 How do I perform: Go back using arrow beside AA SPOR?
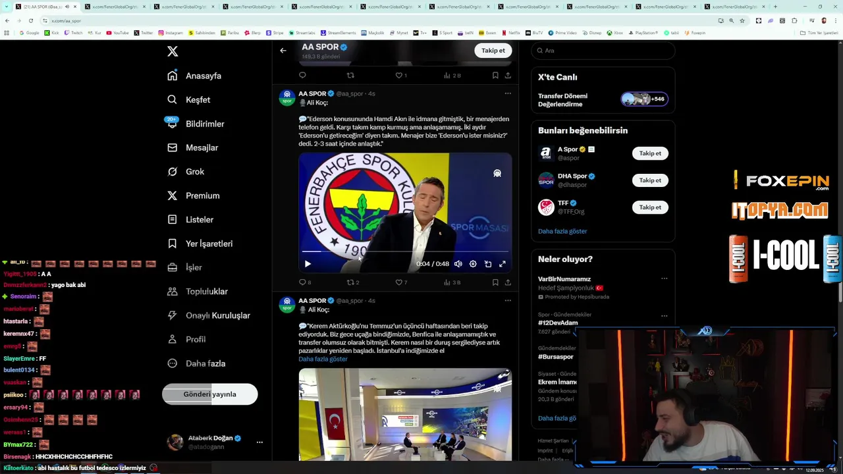tap(283, 51)
